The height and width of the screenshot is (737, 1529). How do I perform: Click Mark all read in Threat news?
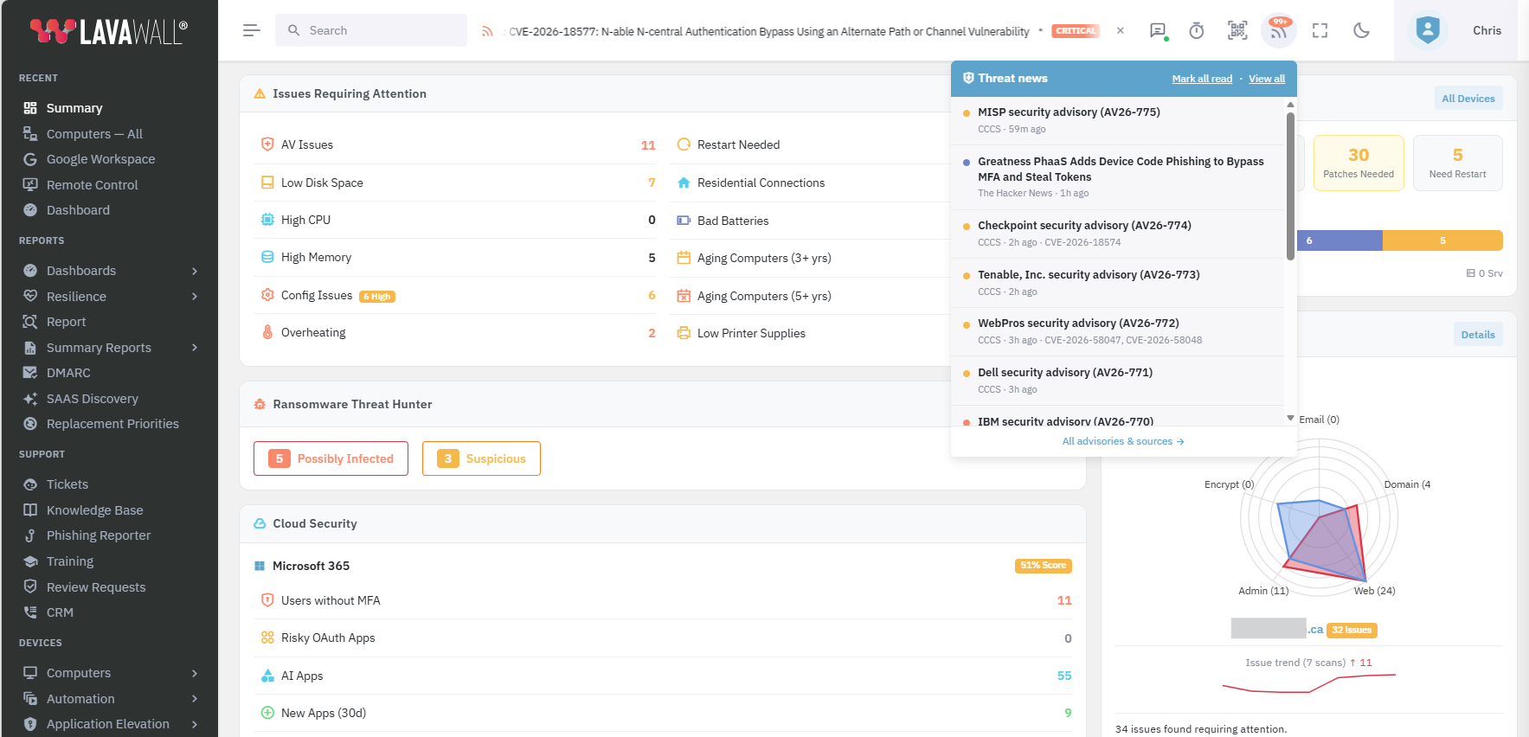pyautogui.click(x=1202, y=79)
